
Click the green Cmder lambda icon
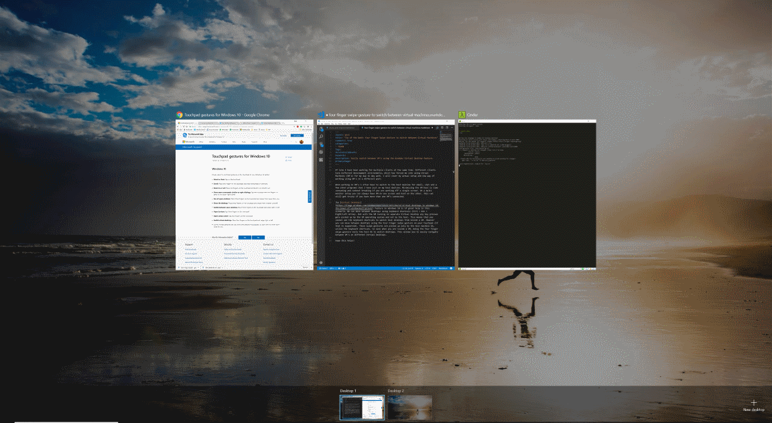point(462,114)
